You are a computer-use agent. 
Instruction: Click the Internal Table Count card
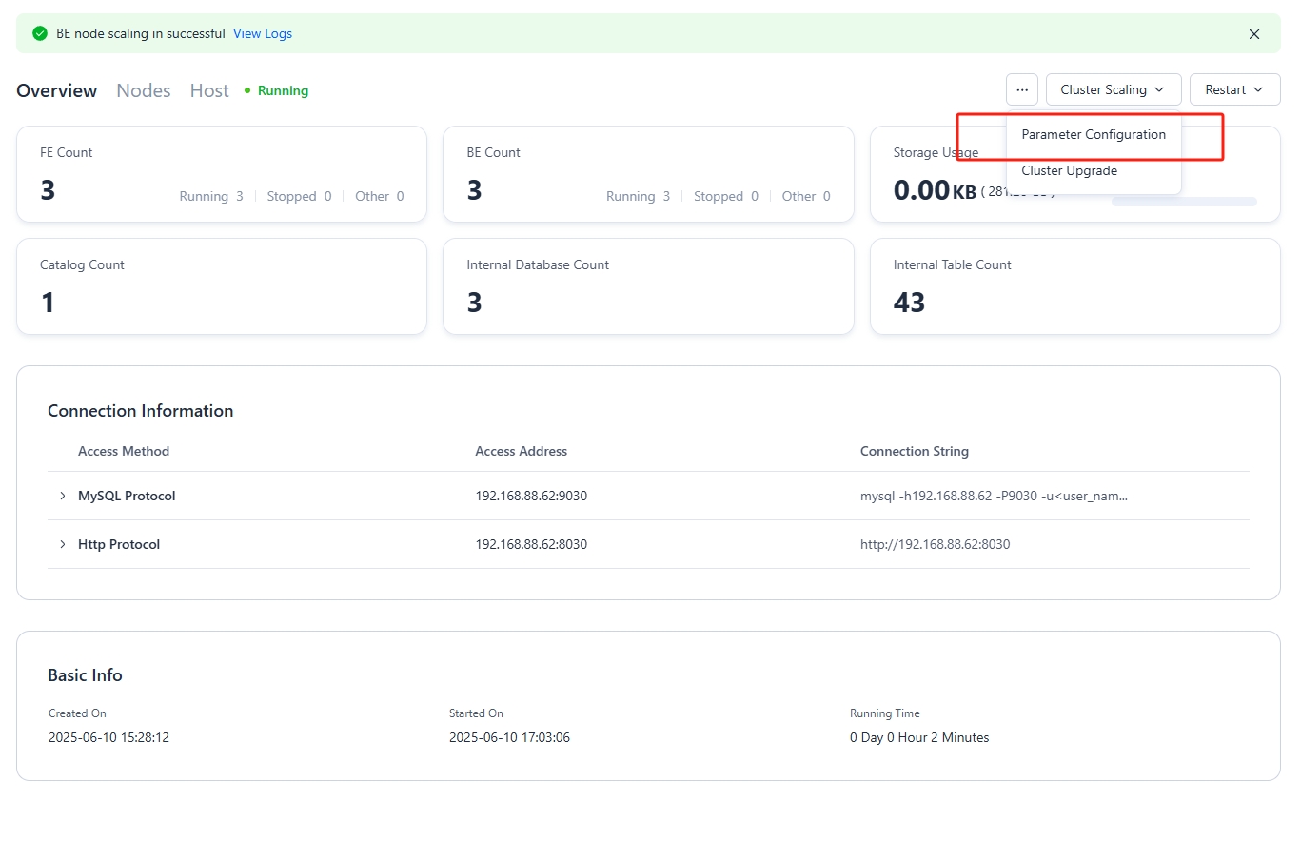tap(1074, 286)
